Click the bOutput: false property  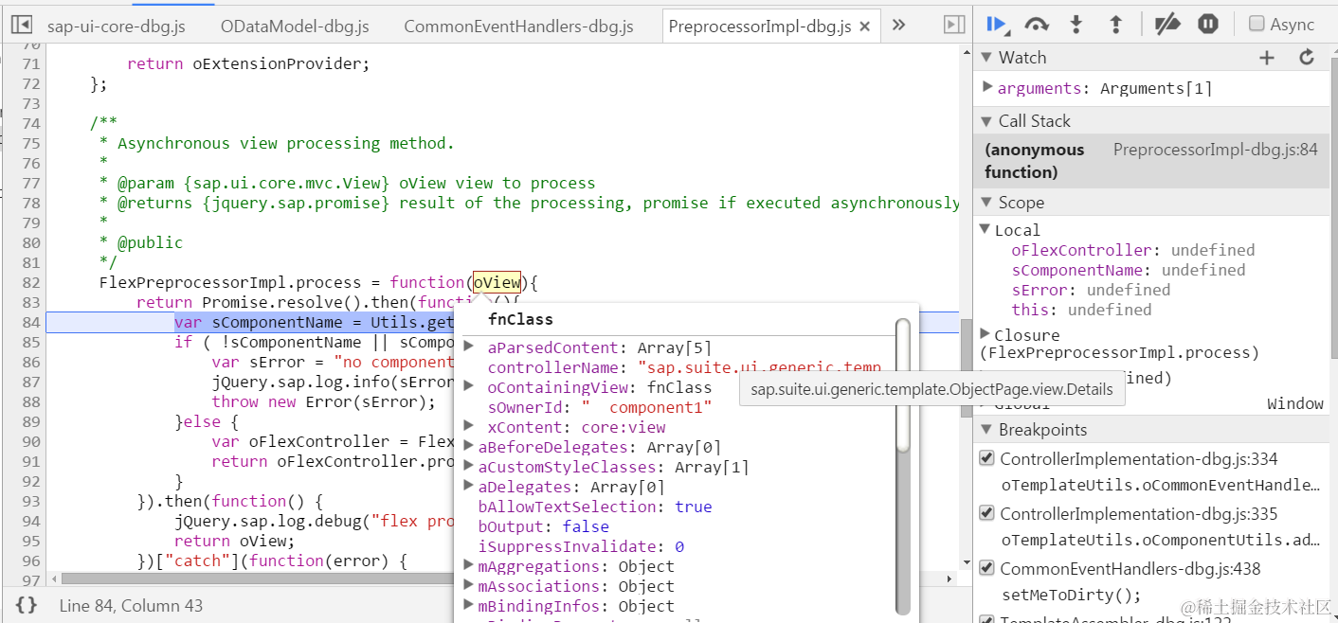point(544,526)
